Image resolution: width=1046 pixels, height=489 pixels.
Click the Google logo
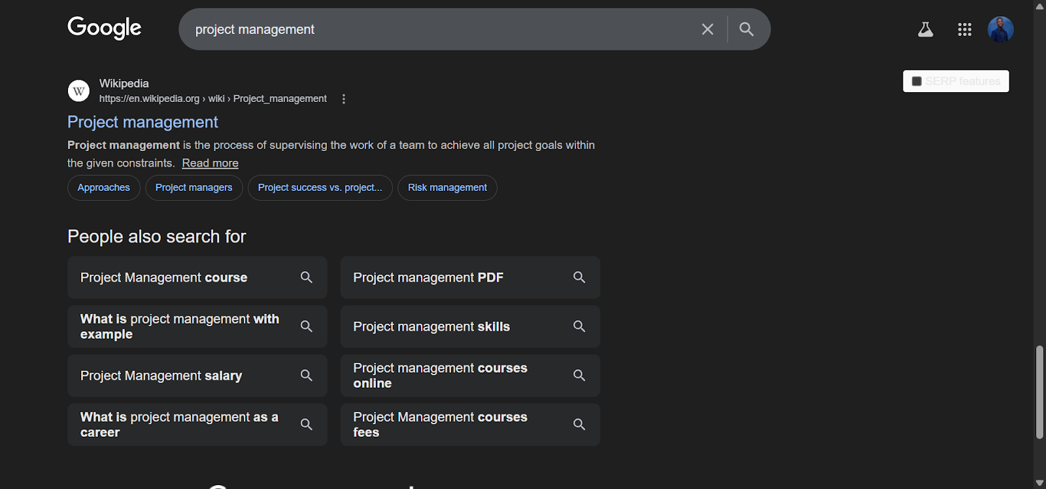tap(105, 28)
